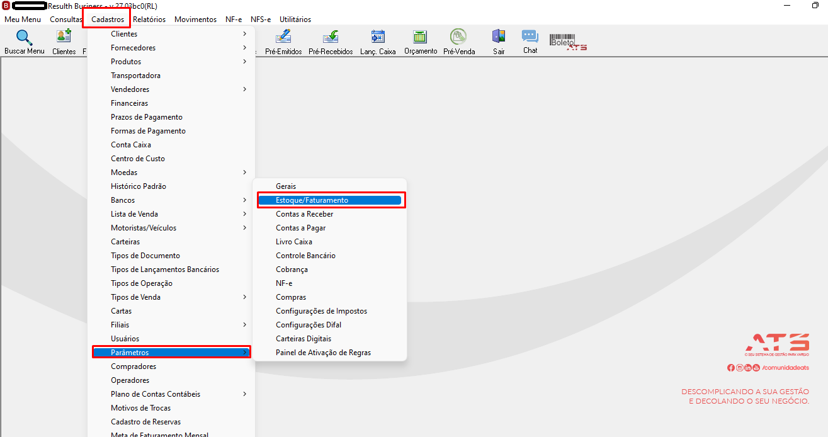Open the Movimentos menu
828x437 pixels.
(x=195, y=20)
